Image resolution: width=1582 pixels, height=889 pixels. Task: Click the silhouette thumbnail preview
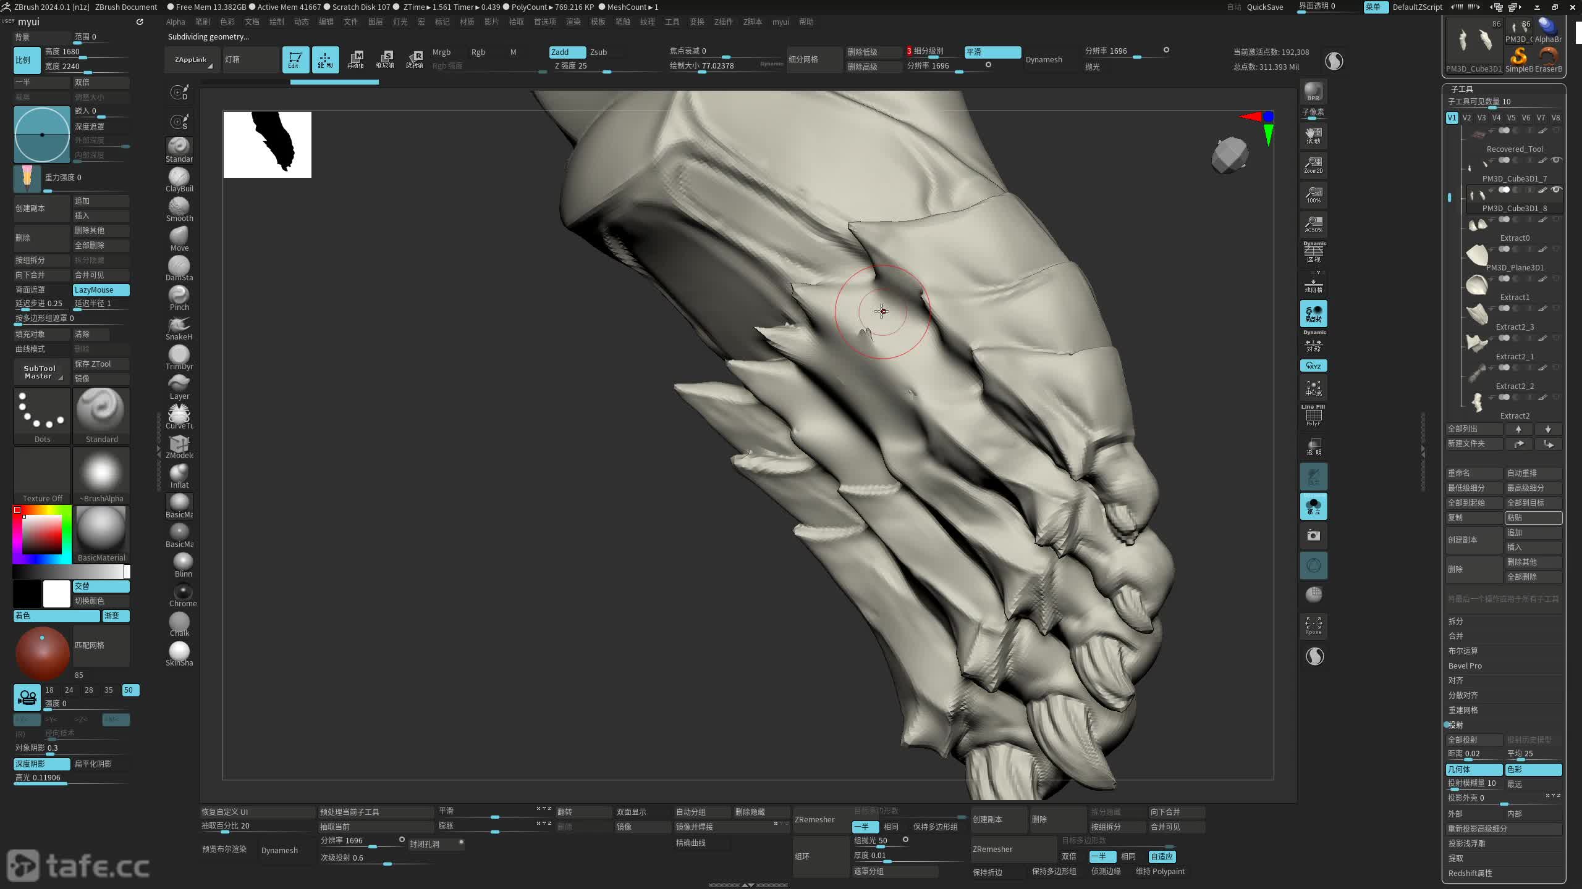267,144
